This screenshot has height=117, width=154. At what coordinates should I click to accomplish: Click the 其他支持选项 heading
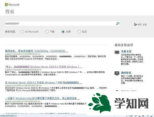pyautogui.click(x=124, y=45)
